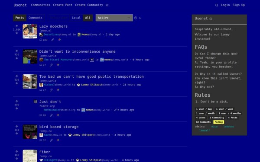Open admin nico profile
Viewport: 260px width, 162px height.
(x=214, y=127)
